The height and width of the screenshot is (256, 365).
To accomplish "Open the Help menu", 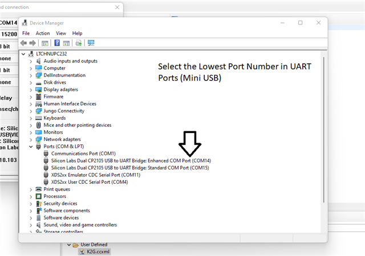I will click(77, 33).
